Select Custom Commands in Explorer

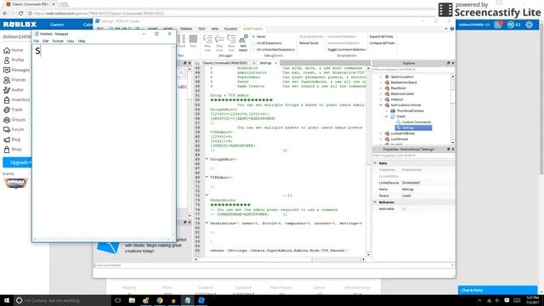pos(416,122)
